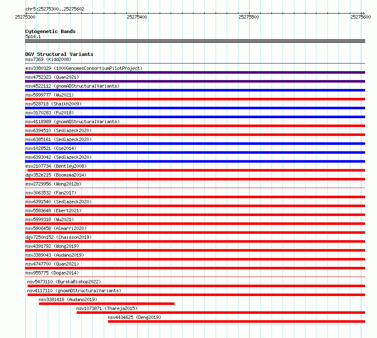Open variant nsv4117110 (gnomADStructuralVariants)
Screen dimensions: 377x338
(74, 291)
